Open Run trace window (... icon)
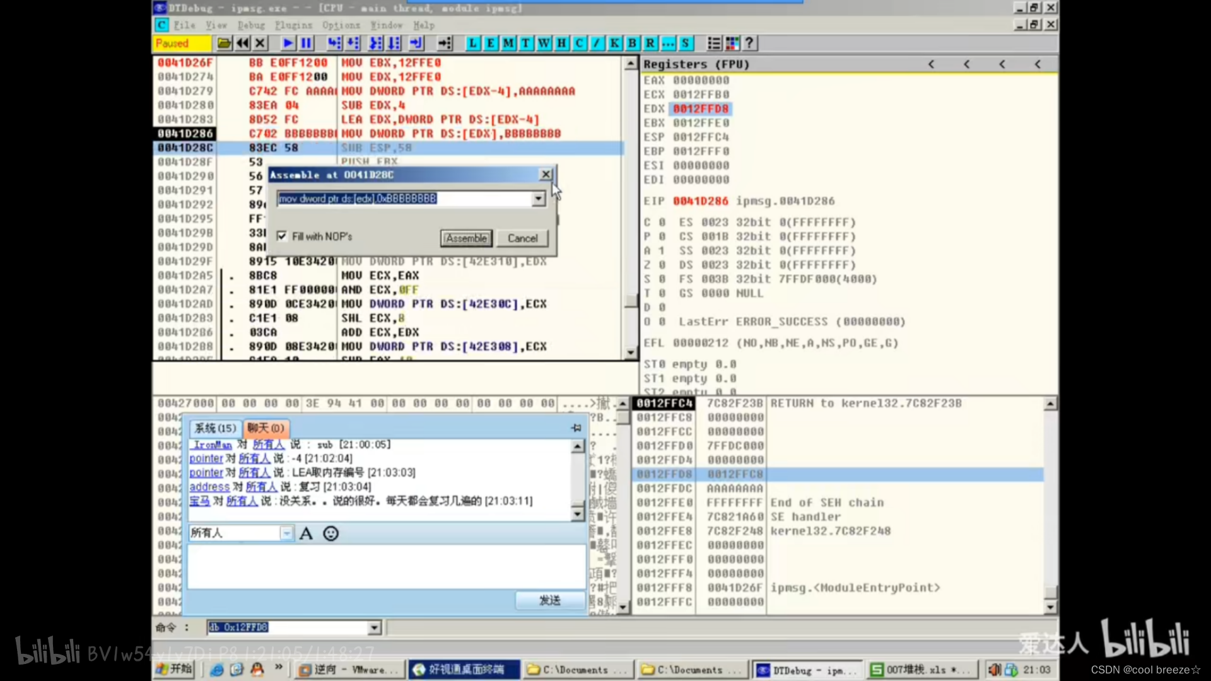This screenshot has width=1211, height=681. 667,44
